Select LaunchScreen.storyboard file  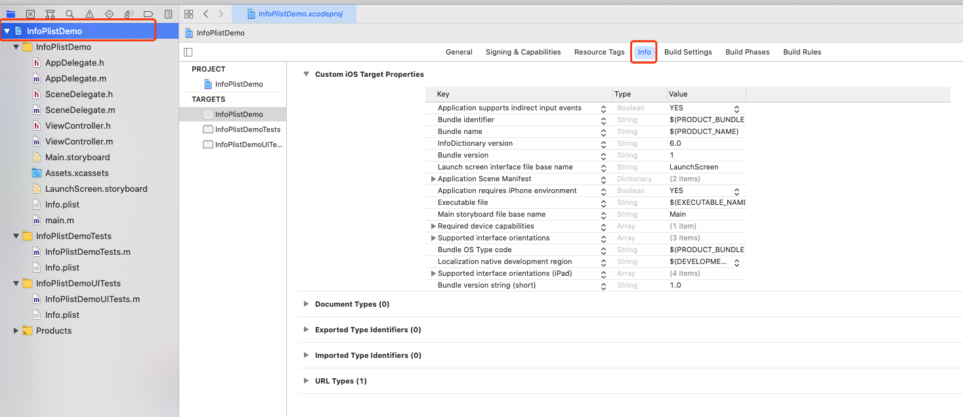(x=96, y=188)
